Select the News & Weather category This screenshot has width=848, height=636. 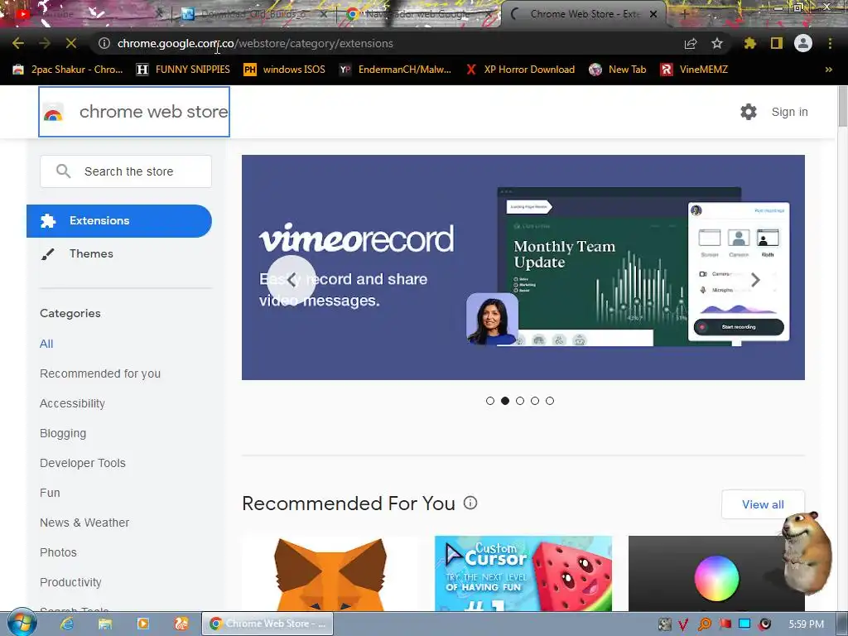pos(84,523)
